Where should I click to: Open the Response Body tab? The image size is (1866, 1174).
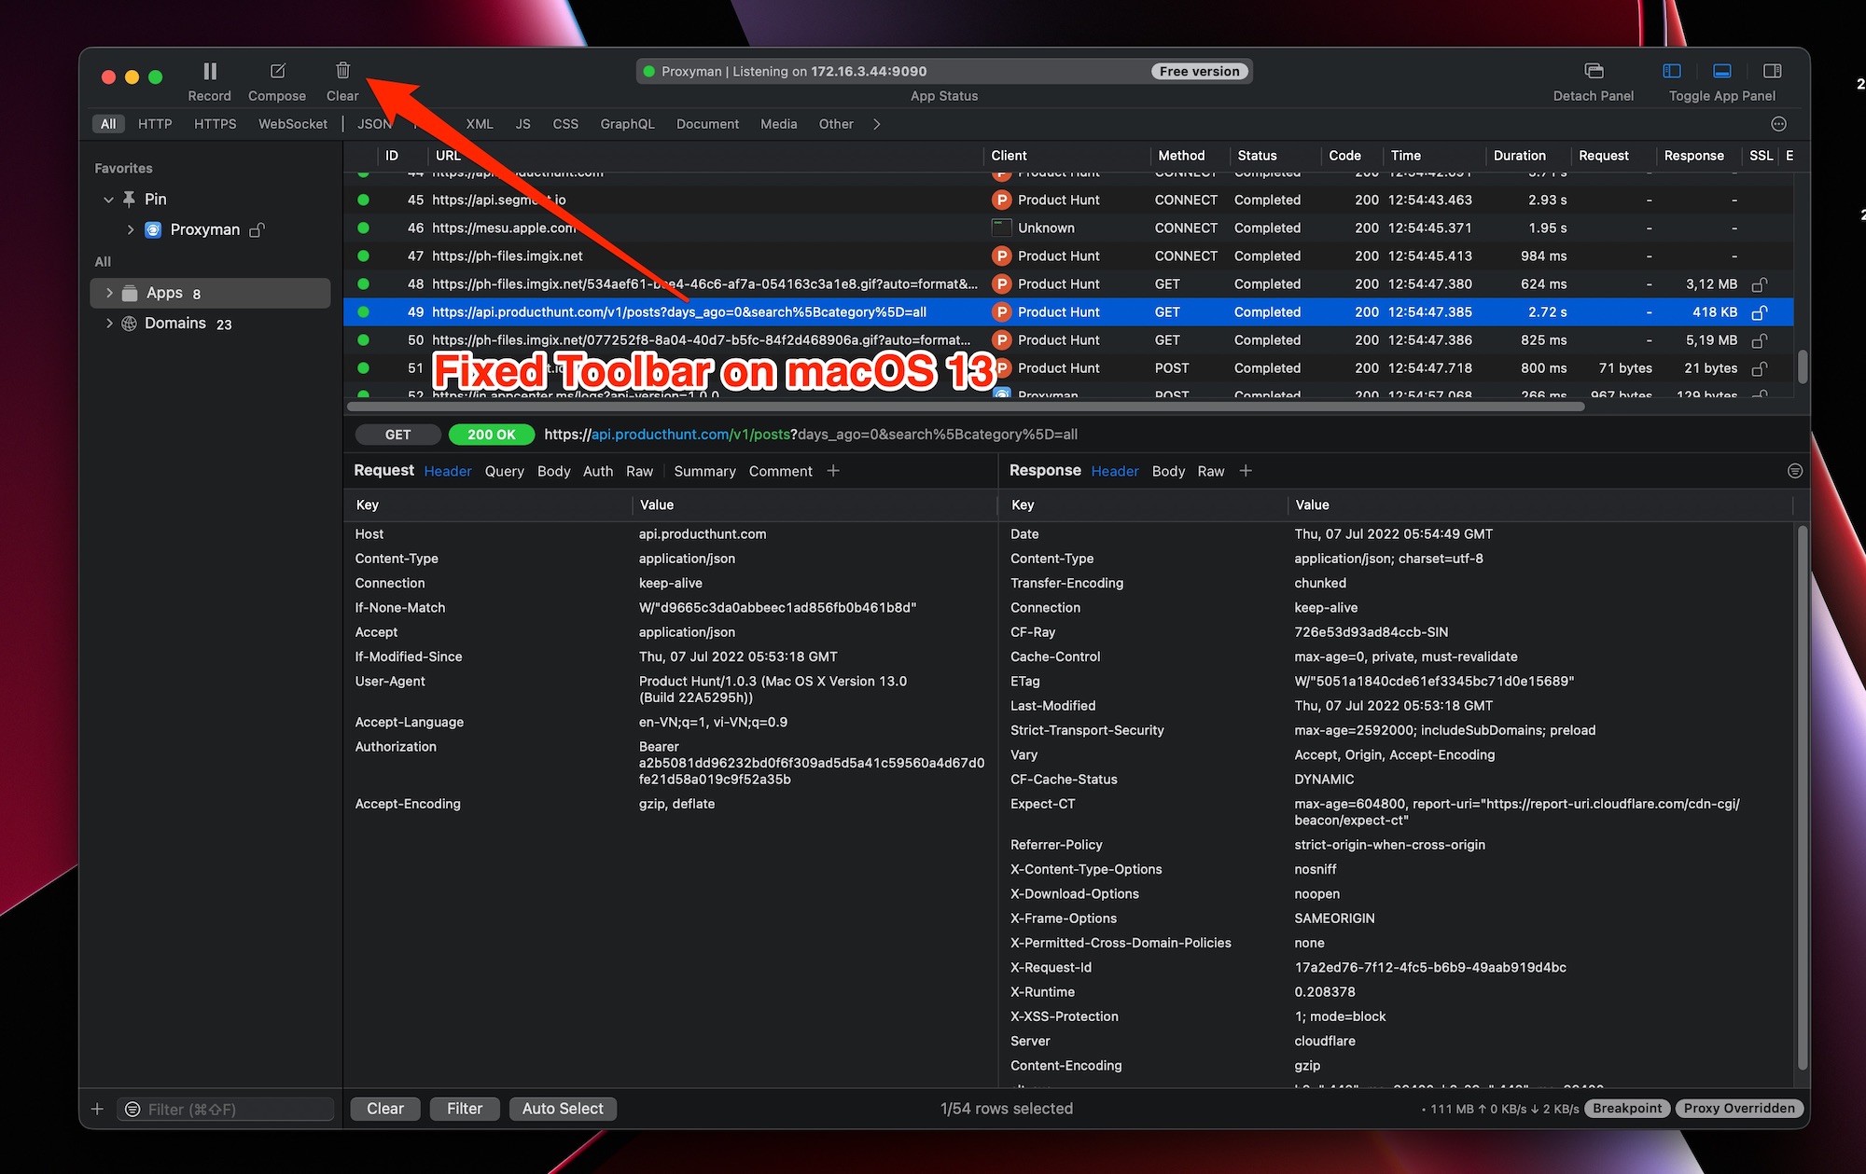(1167, 471)
